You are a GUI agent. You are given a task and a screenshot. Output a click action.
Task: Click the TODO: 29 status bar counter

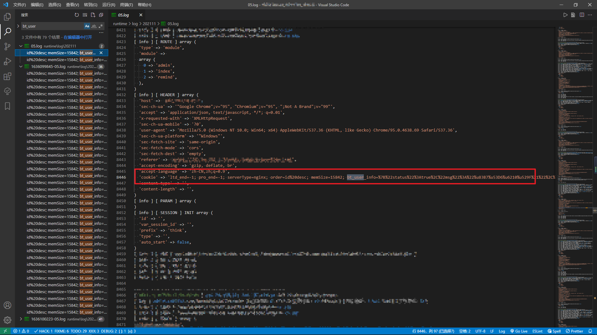(78, 331)
